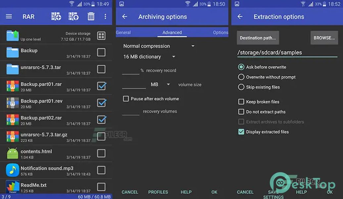Switch to the General tab
The height and width of the screenshot is (199, 343).
[123, 33]
